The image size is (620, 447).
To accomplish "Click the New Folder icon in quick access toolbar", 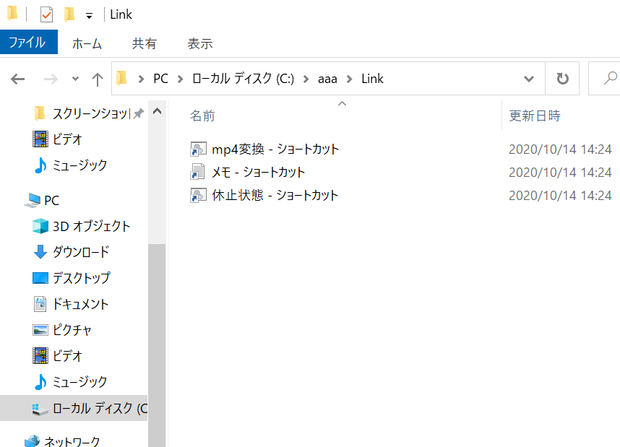I will tap(69, 14).
